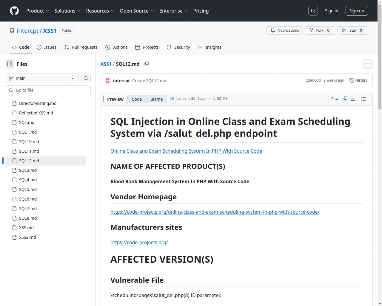382x306 pixels.
Task: Click the XSS1 breadcrumb link
Action: (106, 64)
